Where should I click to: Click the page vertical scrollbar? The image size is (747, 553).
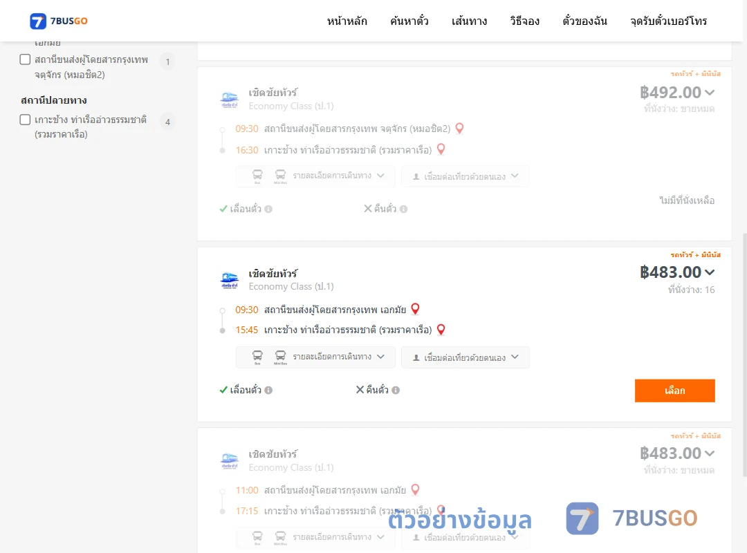(x=745, y=355)
